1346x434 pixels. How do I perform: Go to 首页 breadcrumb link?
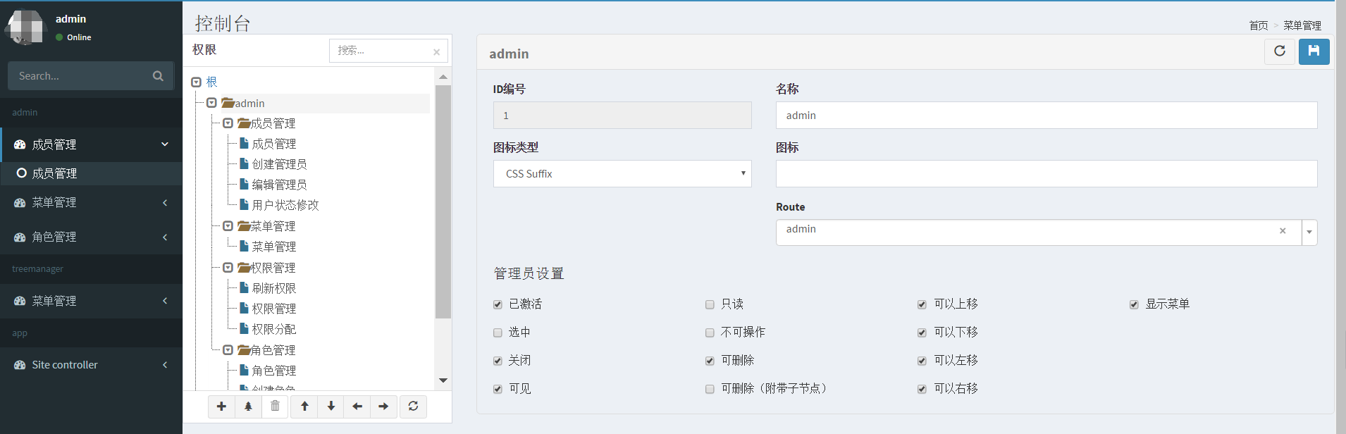[x=1259, y=25]
